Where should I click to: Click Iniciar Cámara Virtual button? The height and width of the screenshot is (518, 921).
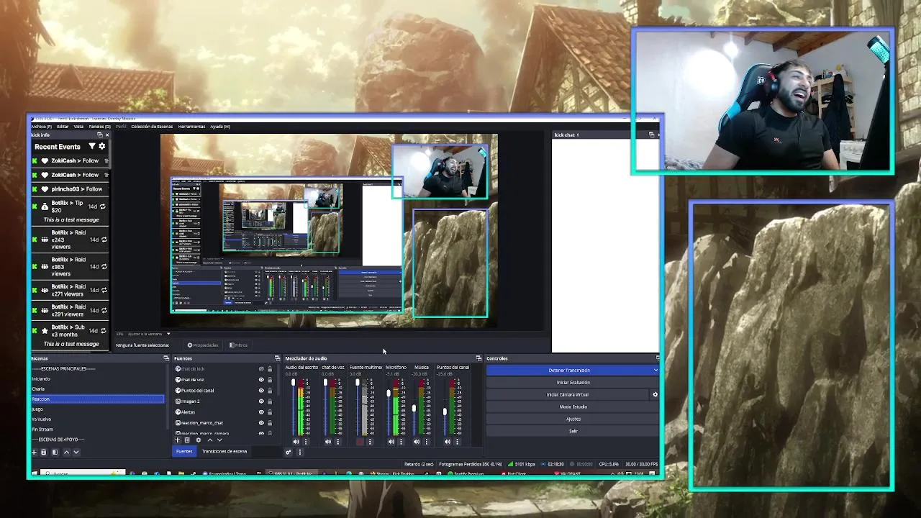pyautogui.click(x=568, y=394)
